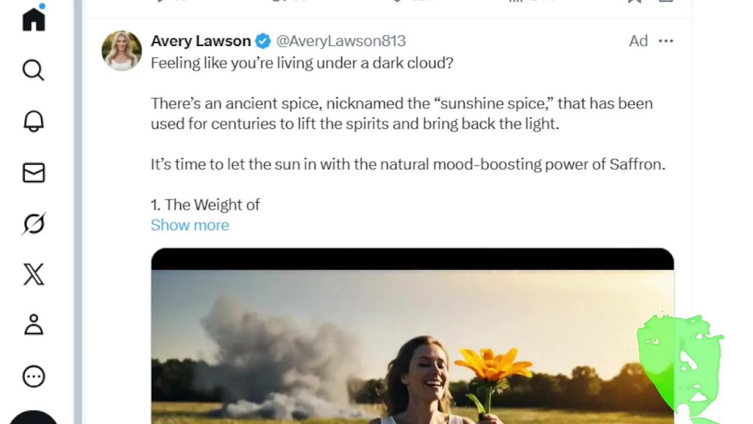Image resolution: width=753 pixels, height=424 pixels.
Task: Open the Search/Explore page
Action: (x=34, y=70)
